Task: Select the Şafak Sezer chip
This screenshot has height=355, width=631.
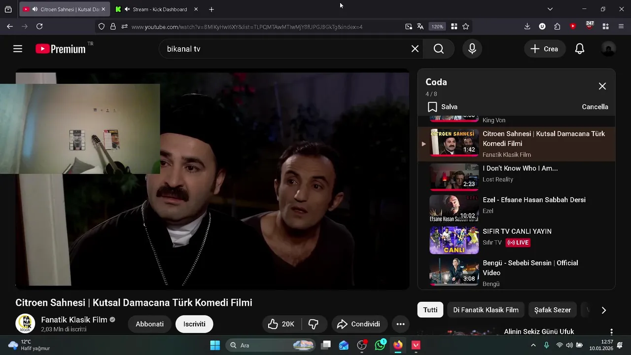Action: click(553, 310)
